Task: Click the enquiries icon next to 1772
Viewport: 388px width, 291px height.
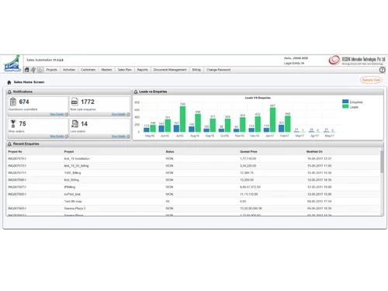Action: 74,102
